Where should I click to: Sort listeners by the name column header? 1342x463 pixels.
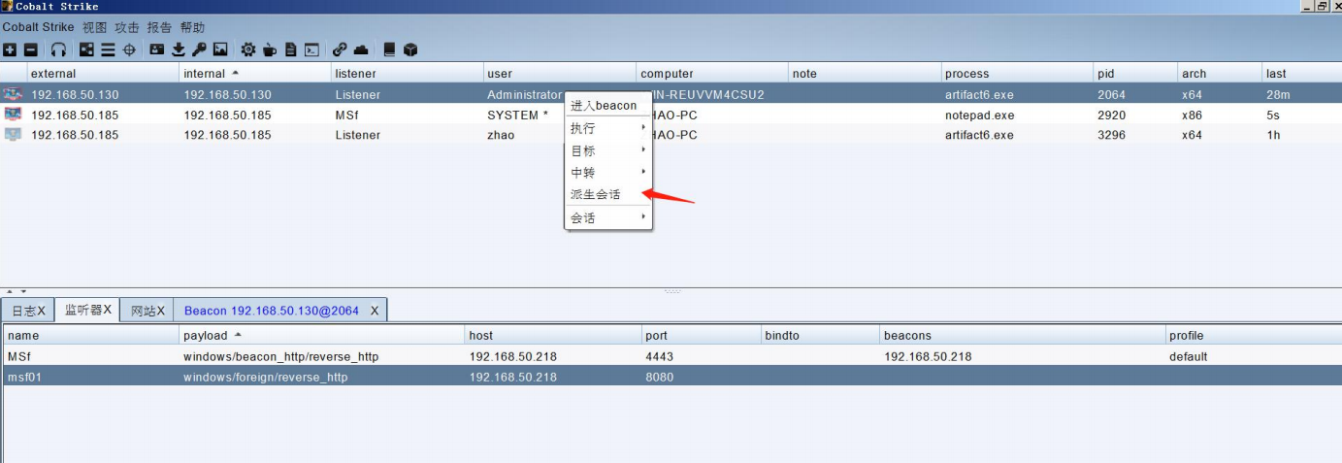tap(91, 335)
